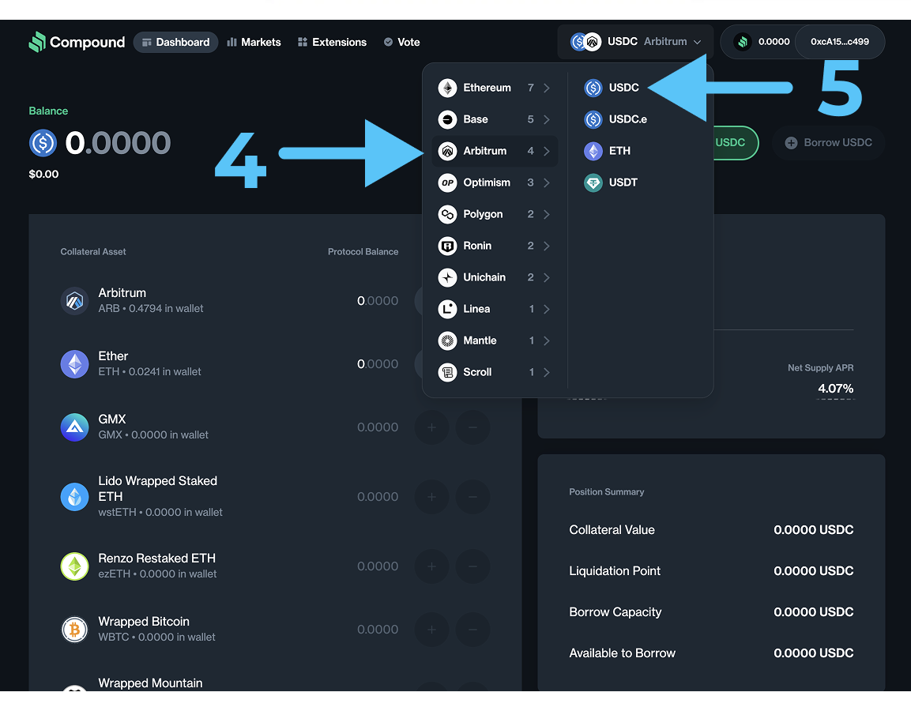The image size is (911, 711).
Task: Go to the Vote page
Action: pyautogui.click(x=401, y=42)
